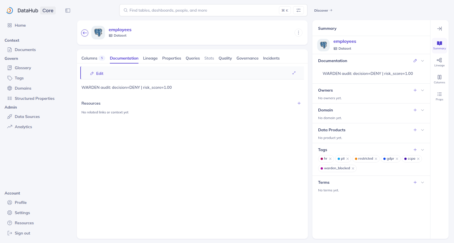The width and height of the screenshot is (454, 243).
Task: Add a data product using the plus icon
Action: tap(415, 130)
